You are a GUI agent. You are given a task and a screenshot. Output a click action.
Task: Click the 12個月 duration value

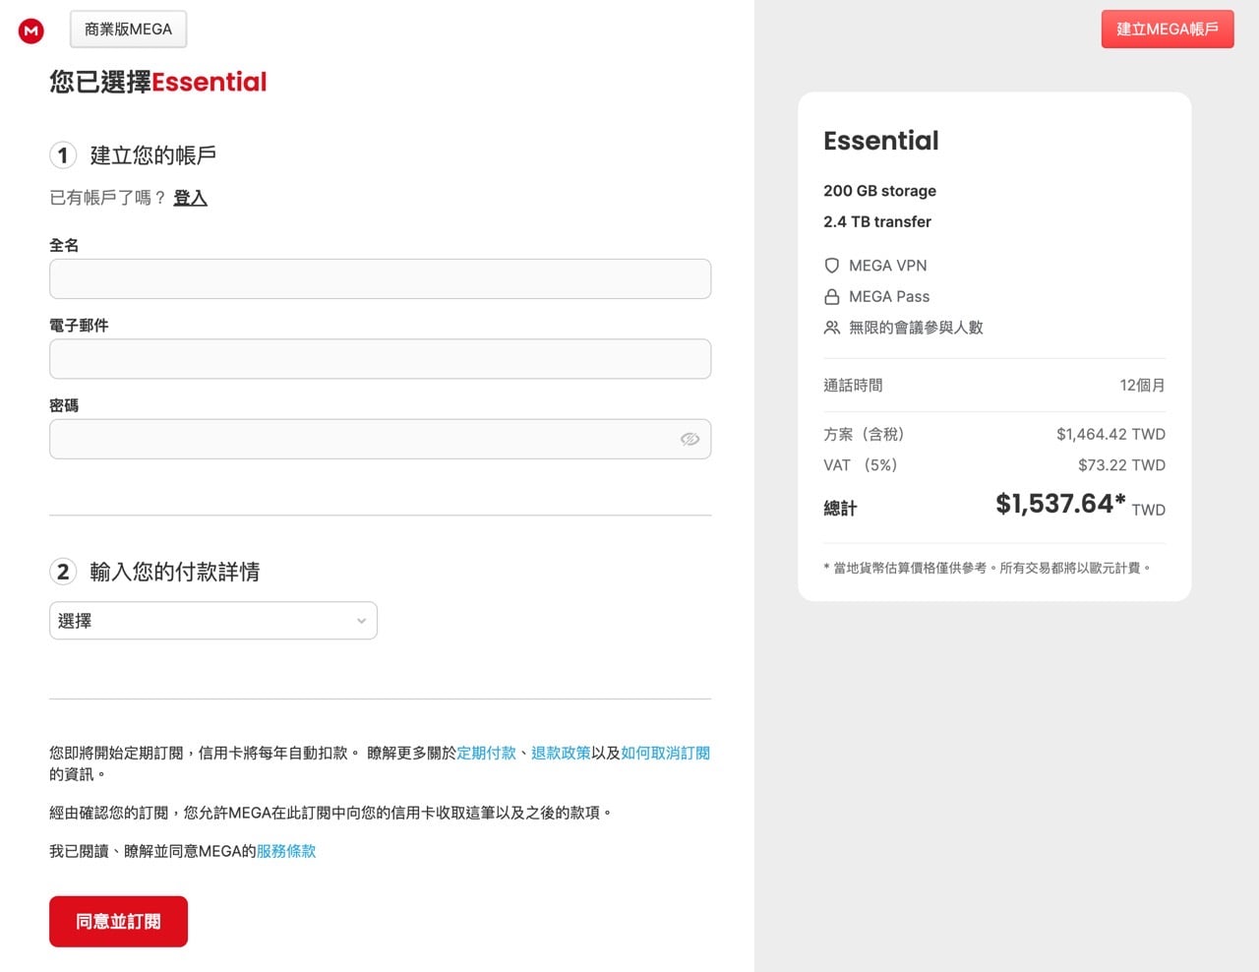pos(1142,386)
